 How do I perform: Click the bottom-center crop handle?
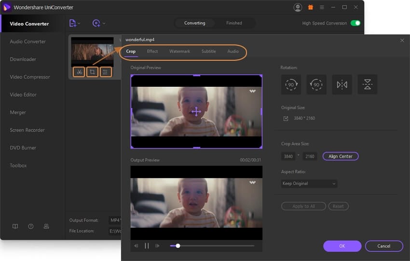(x=196, y=148)
